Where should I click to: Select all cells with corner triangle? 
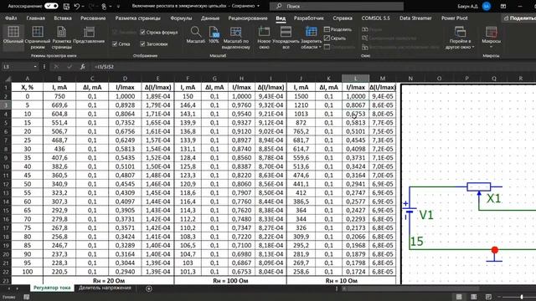coord(7,79)
